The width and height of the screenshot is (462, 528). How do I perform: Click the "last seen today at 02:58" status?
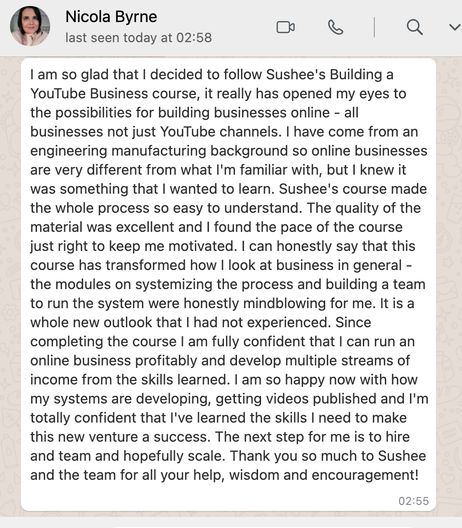(138, 38)
